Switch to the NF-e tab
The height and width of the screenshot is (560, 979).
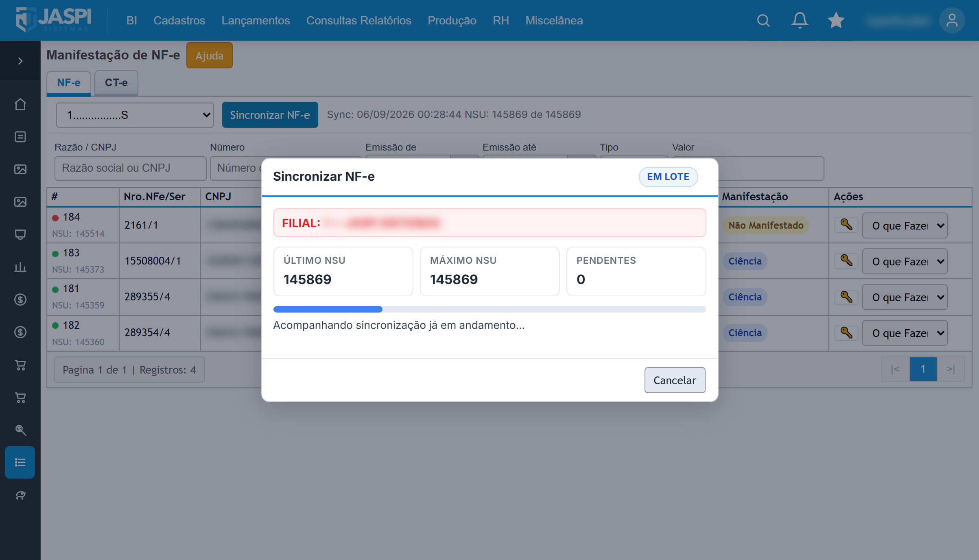[x=68, y=83]
